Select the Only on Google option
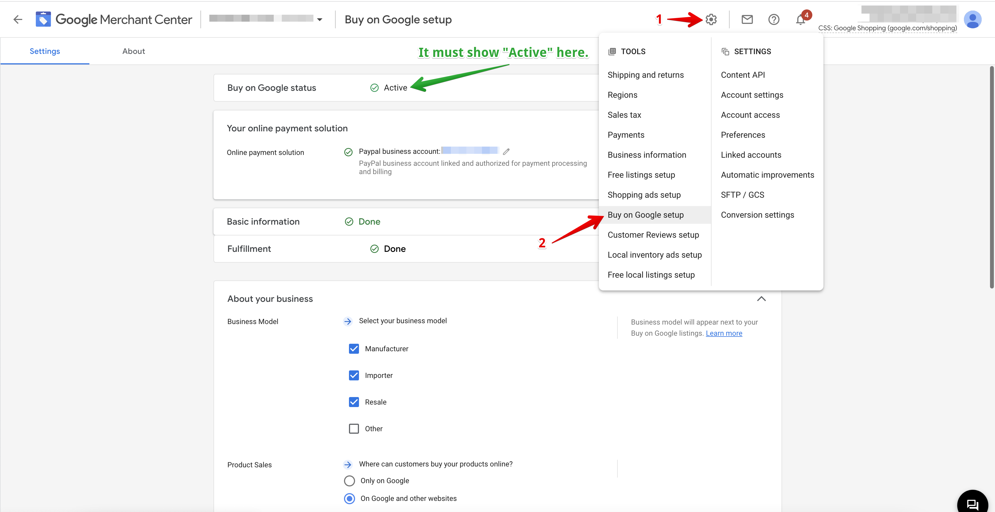Image resolution: width=995 pixels, height=512 pixels. pyautogui.click(x=349, y=480)
